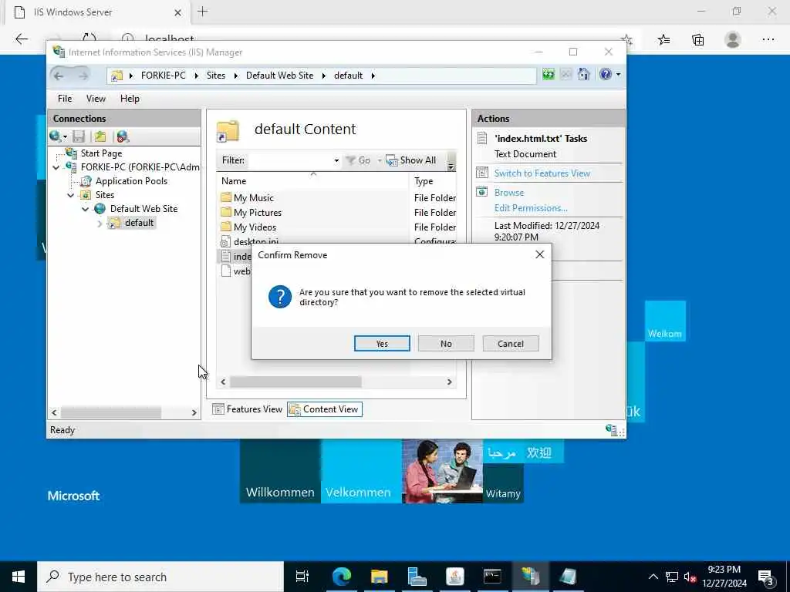Click Default Web Site in the breadcrumb
The height and width of the screenshot is (592, 790).
279,76
